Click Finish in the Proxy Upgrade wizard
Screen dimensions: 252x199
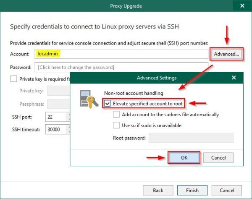pos(192,190)
